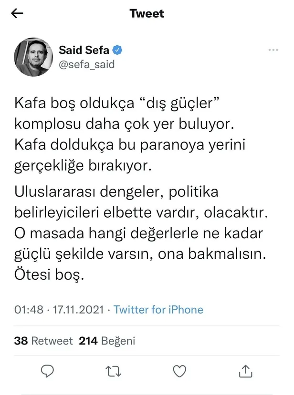The height and width of the screenshot is (395, 294).
Task: Open the three-dot more options menu
Action: coord(273,50)
